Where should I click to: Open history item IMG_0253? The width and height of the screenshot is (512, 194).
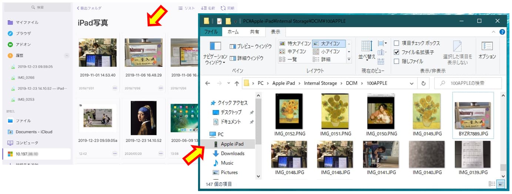26,99
